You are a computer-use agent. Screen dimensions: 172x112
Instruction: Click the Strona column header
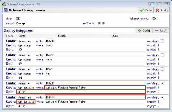point(10,36)
